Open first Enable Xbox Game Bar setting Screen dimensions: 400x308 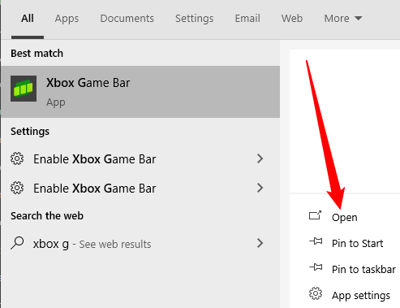click(x=140, y=159)
